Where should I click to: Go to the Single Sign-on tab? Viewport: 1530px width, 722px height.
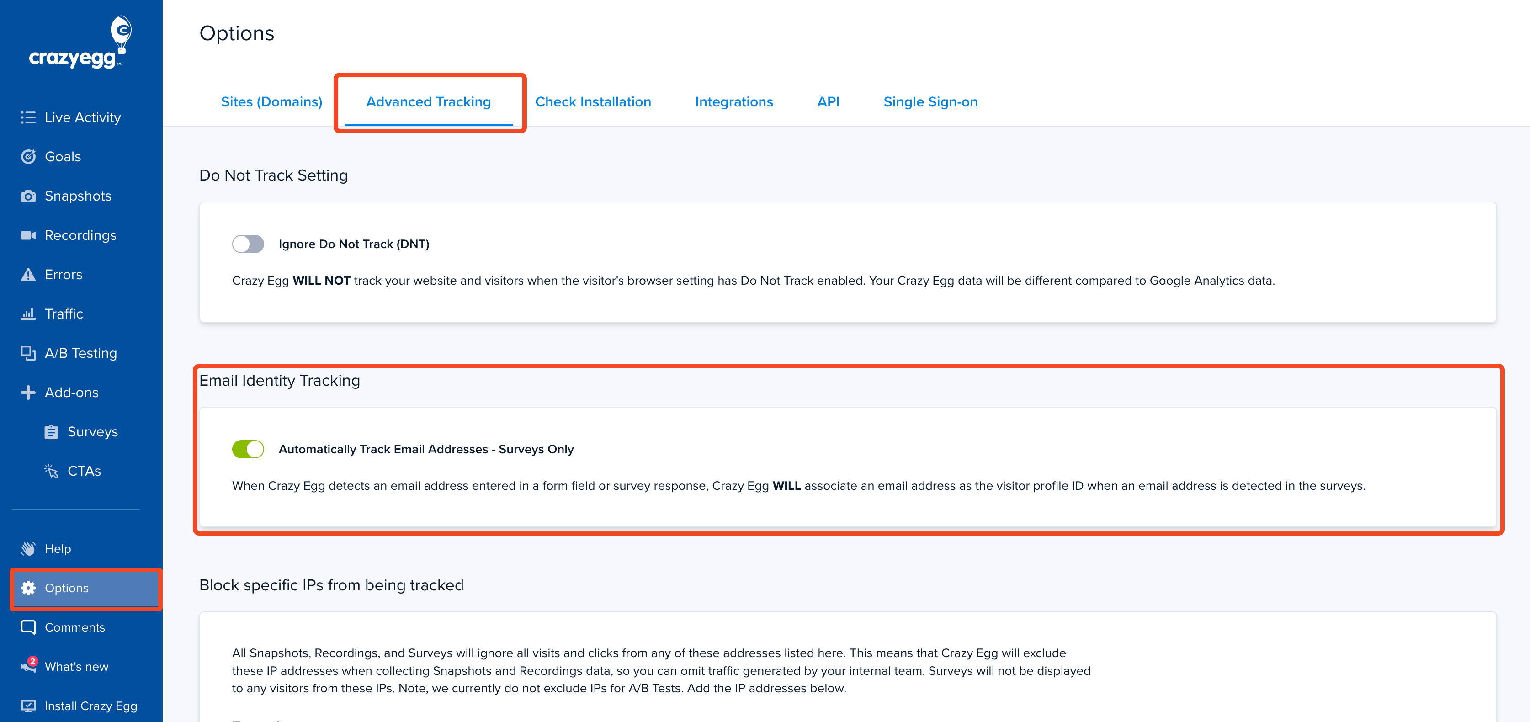(930, 102)
